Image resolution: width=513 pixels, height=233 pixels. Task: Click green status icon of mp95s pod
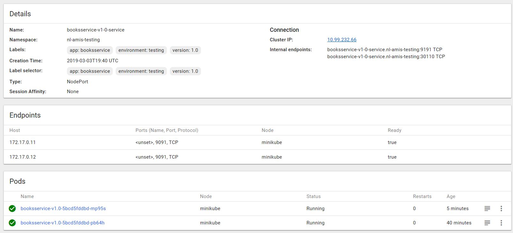(12, 209)
